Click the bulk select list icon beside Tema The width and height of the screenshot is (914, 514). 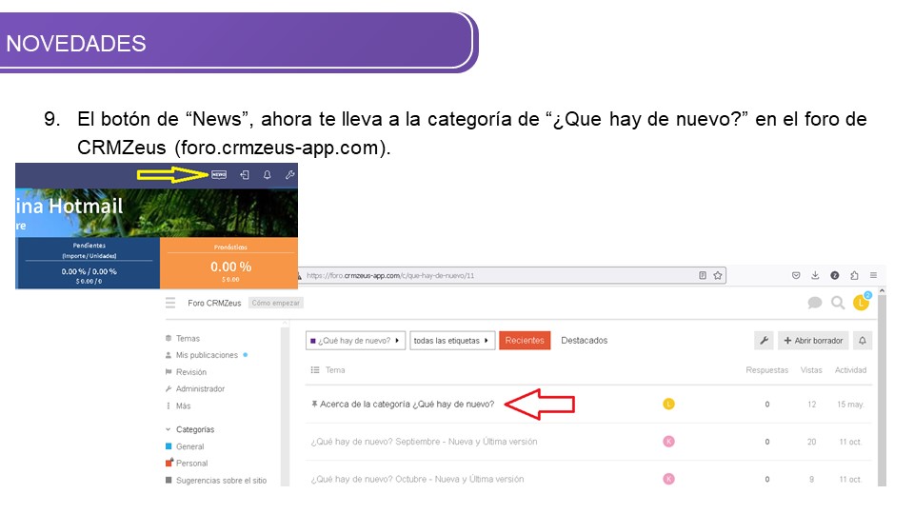point(315,370)
